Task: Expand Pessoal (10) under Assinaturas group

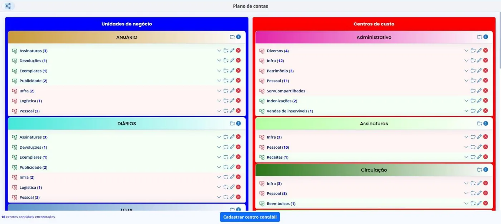Action: click(x=466, y=147)
